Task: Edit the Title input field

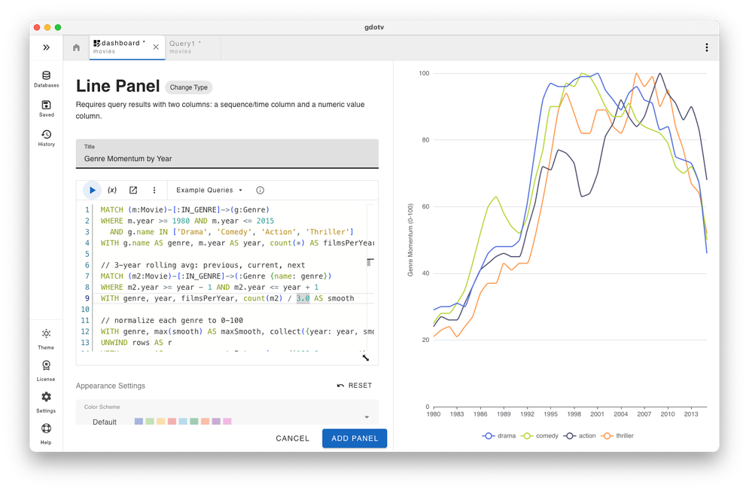Action: [x=227, y=159]
